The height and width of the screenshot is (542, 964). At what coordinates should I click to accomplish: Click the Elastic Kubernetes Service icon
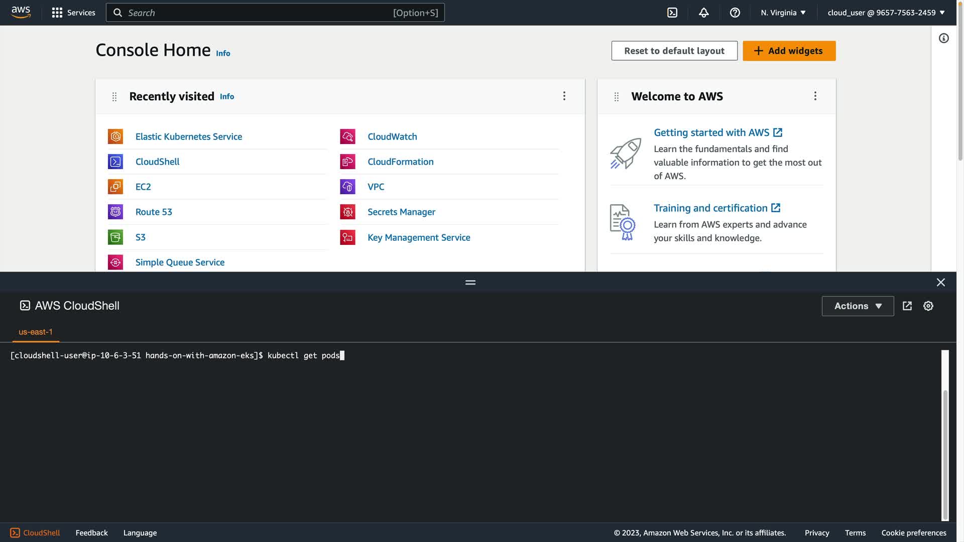(115, 137)
